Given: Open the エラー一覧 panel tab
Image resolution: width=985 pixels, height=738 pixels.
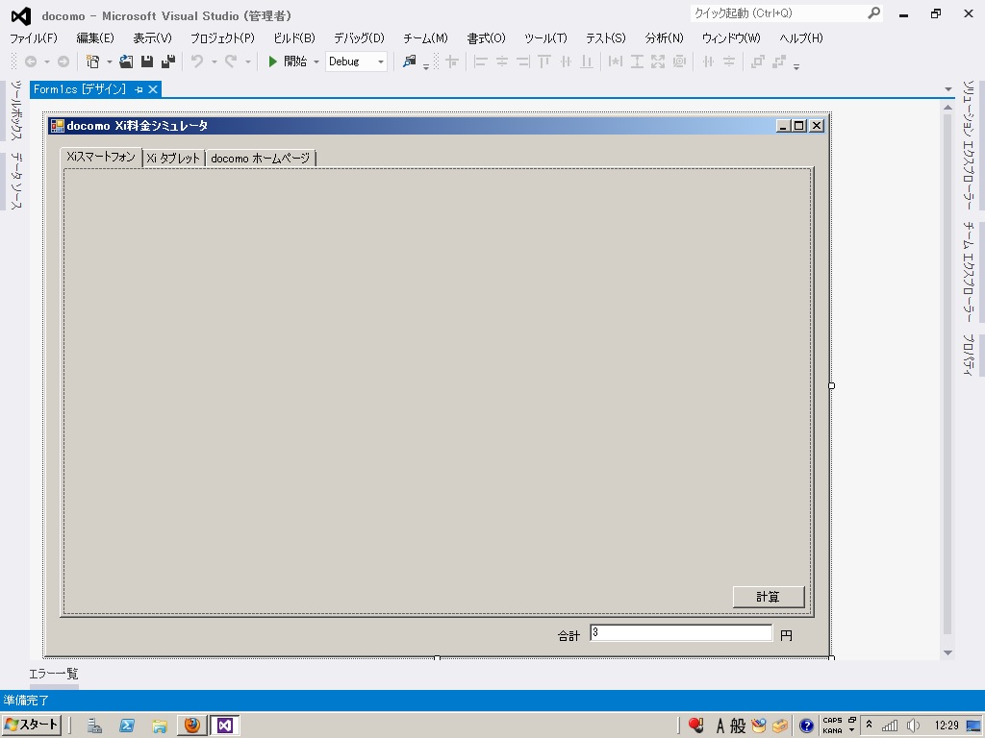Looking at the screenshot, I should 54,674.
